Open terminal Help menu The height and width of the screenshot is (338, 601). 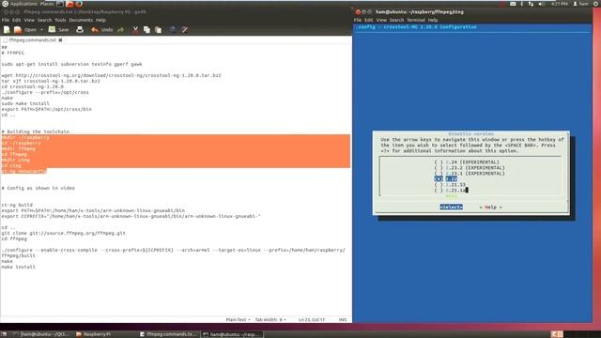pyautogui.click(x=433, y=20)
